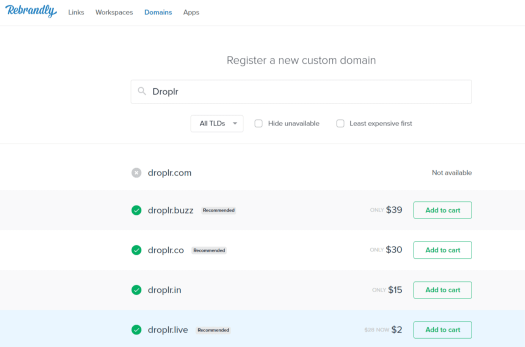The width and height of the screenshot is (525, 347).
Task: Add droplr.live to cart
Action: coord(443,330)
